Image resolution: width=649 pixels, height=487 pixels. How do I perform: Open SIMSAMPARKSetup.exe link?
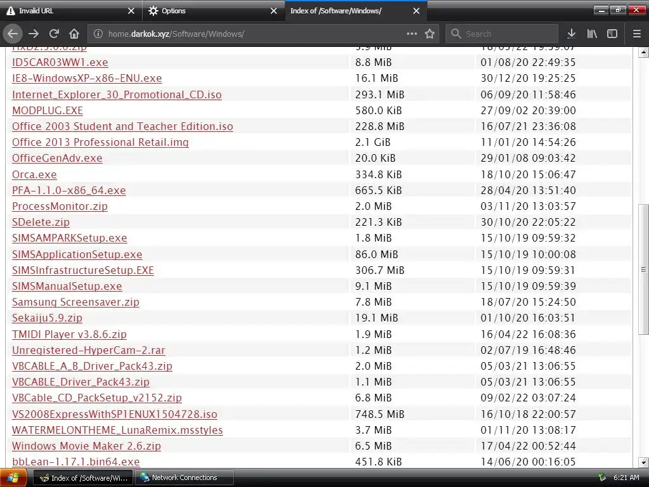pos(70,238)
